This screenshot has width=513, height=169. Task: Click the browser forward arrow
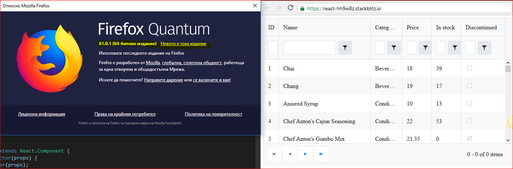[279, 8]
